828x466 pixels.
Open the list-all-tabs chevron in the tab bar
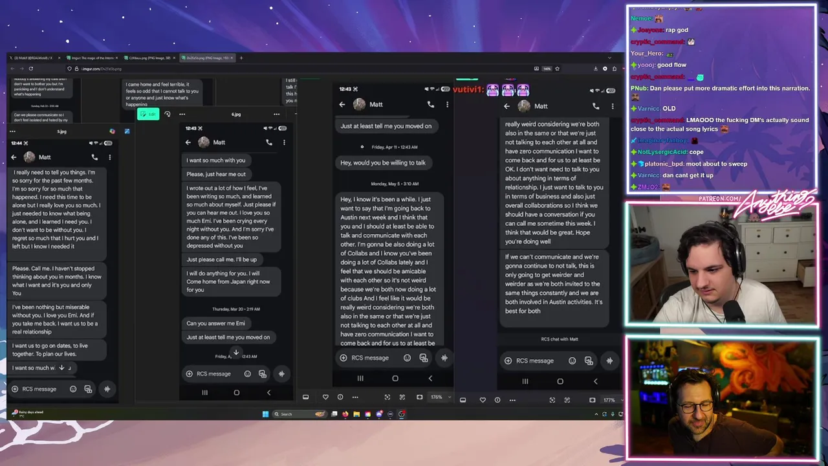[x=609, y=58]
